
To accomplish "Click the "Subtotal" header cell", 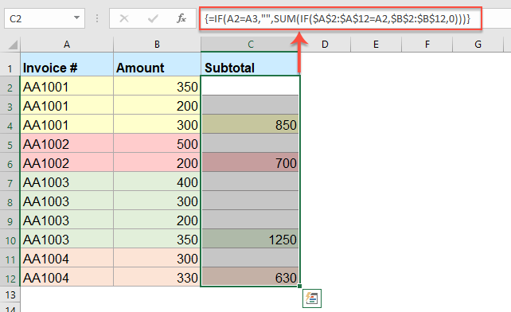I will [x=250, y=64].
